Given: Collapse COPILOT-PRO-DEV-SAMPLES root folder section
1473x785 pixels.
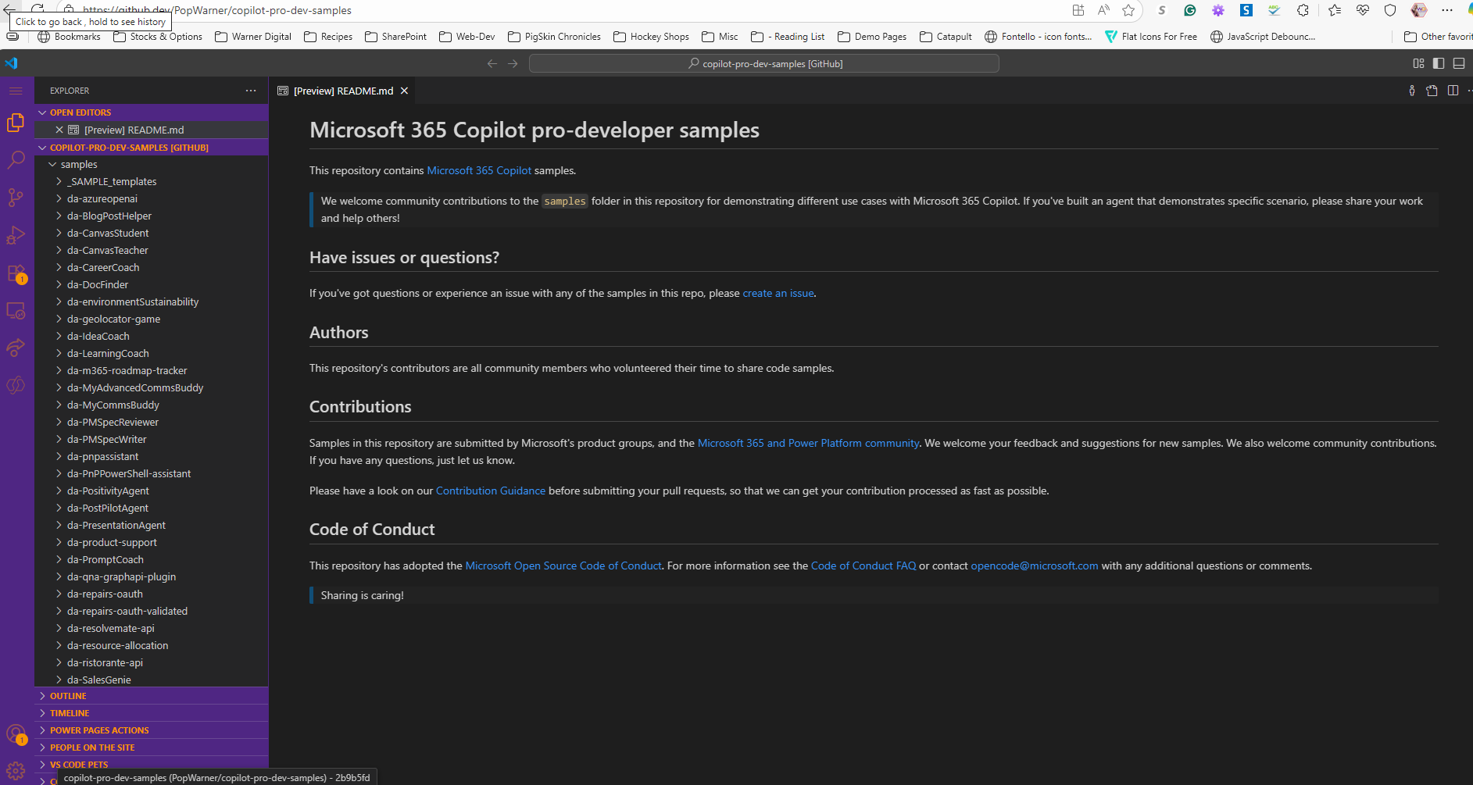Looking at the screenshot, I should (152, 148).
